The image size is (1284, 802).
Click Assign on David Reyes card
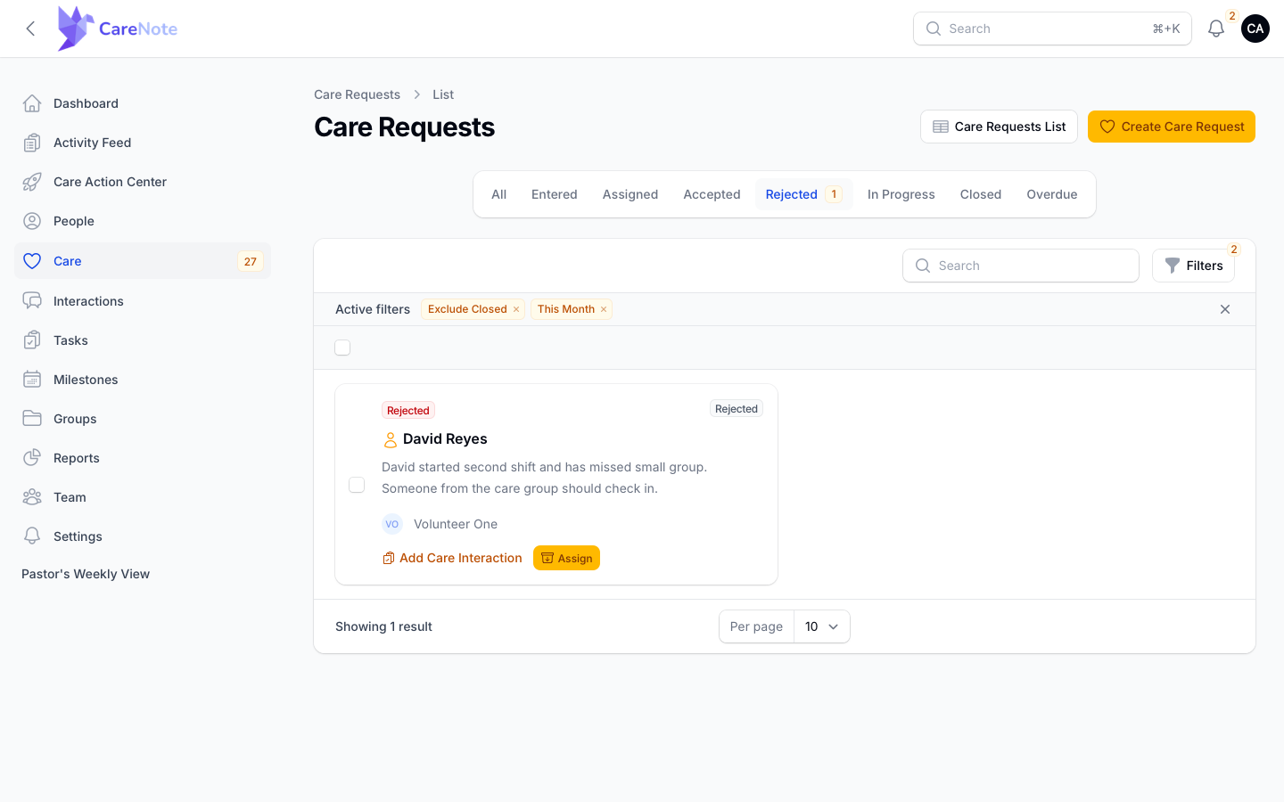tap(566, 558)
